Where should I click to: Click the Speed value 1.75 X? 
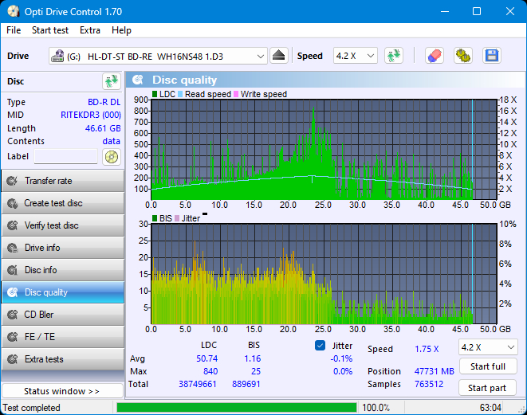[427, 349]
